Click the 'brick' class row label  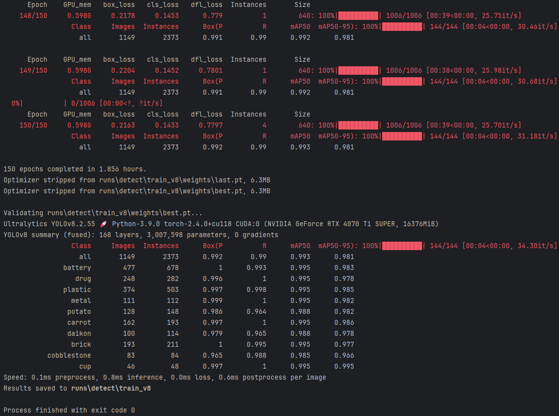pos(81,345)
